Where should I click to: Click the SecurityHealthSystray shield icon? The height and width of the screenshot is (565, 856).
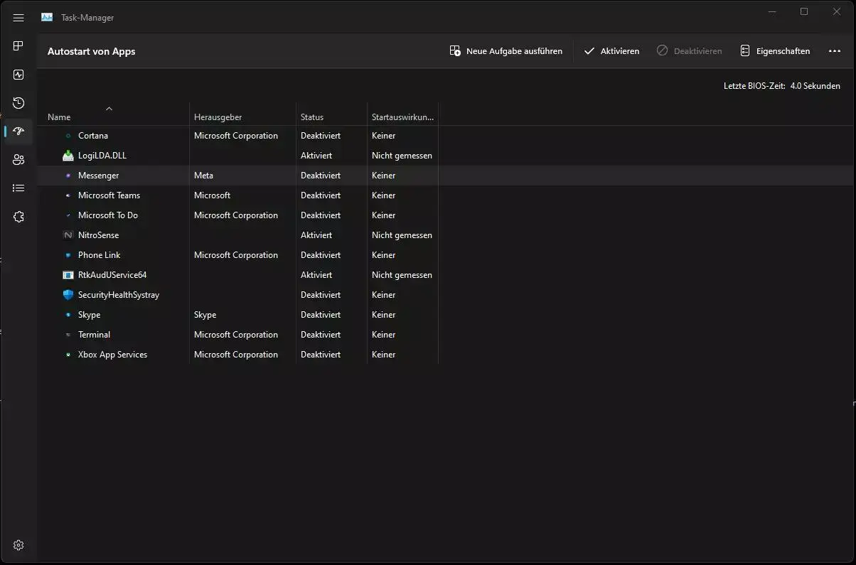pyautogui.click(x=68, y=295)
